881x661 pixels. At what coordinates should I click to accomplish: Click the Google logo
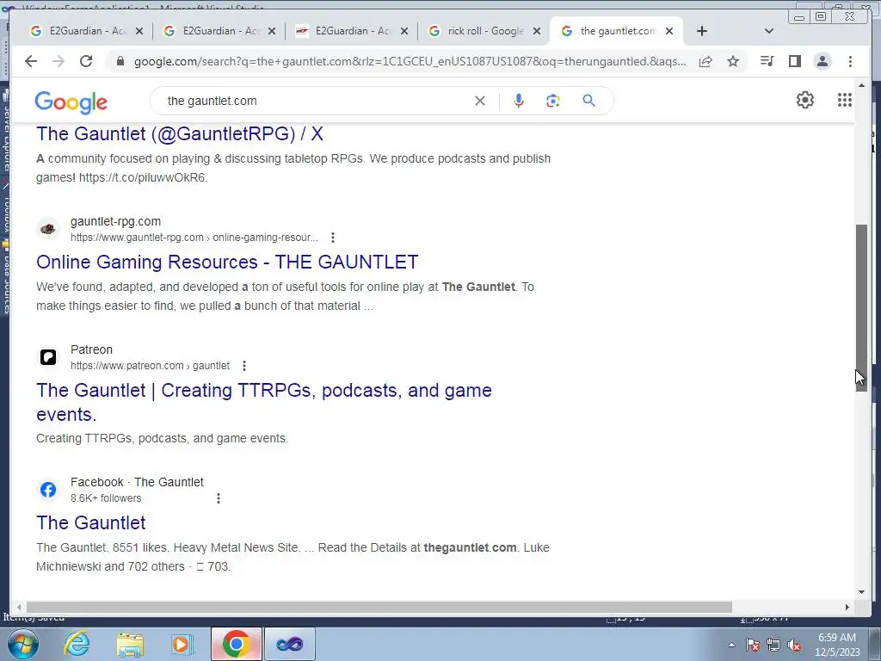point(71,102)
